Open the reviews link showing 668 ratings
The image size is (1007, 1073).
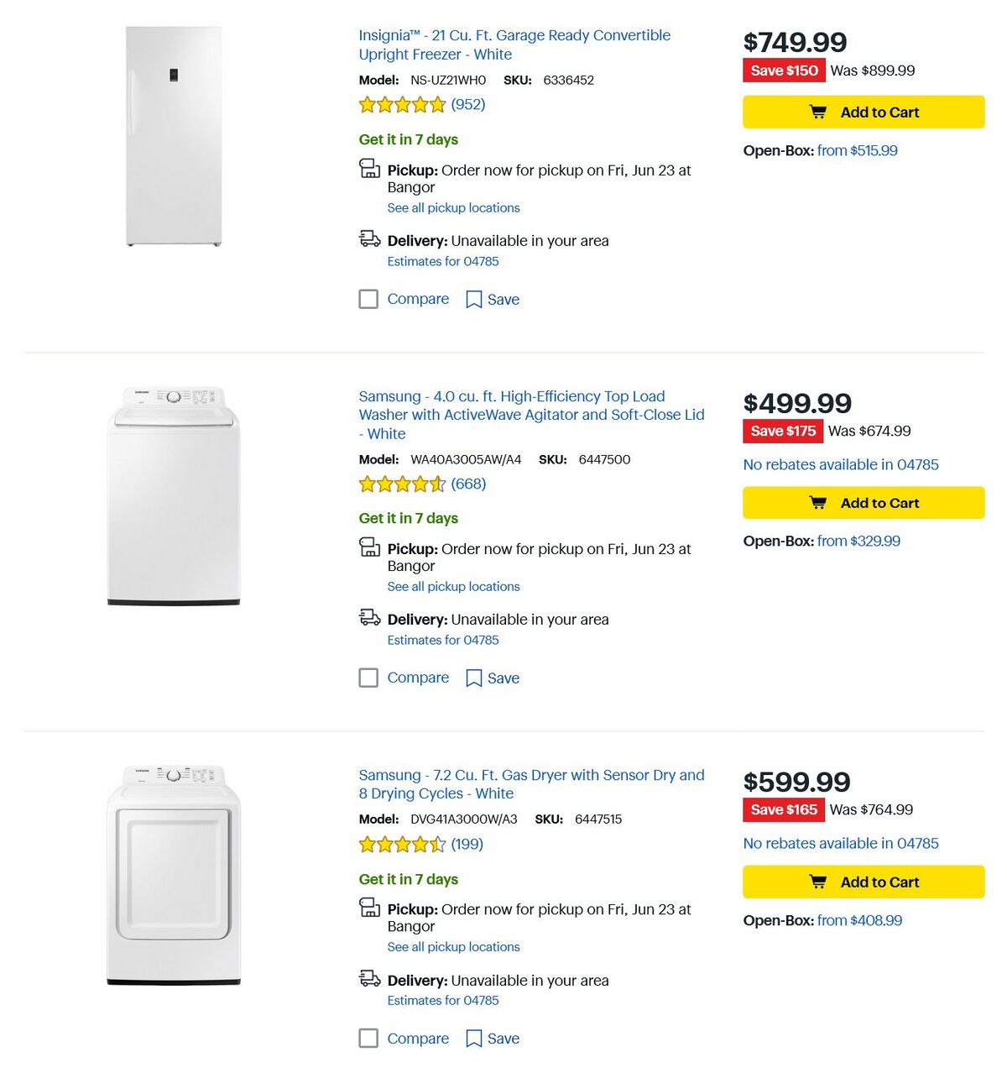pos(468,484)
